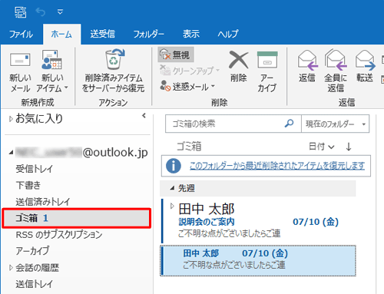Switch to the ホーム tab
The height and width of the screenshot is (294, 384).
[61, 34]
